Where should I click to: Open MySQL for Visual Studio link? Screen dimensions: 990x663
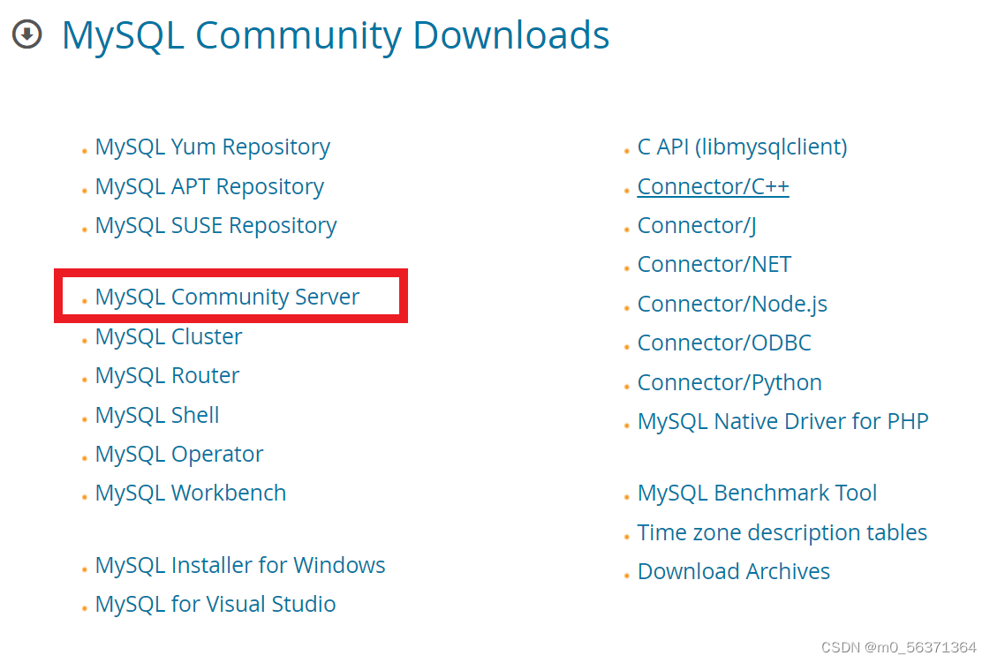point(215,604)
